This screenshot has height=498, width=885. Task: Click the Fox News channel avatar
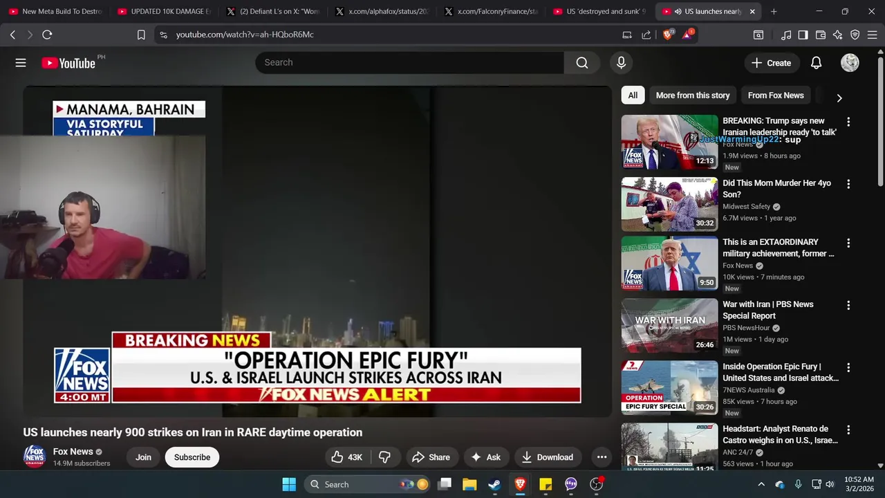(x=35, y=456)
